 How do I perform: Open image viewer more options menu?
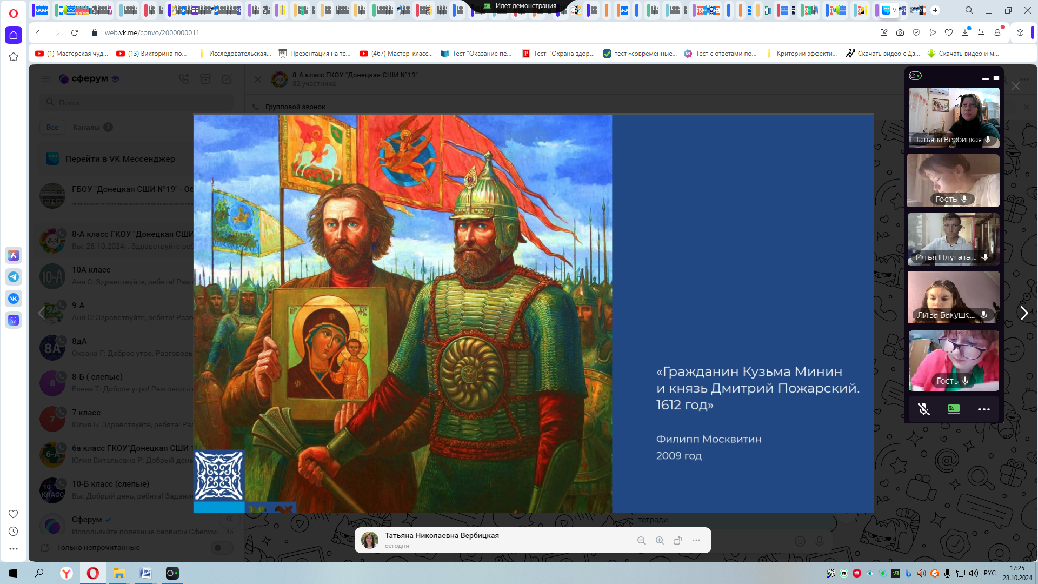point(696,540)
